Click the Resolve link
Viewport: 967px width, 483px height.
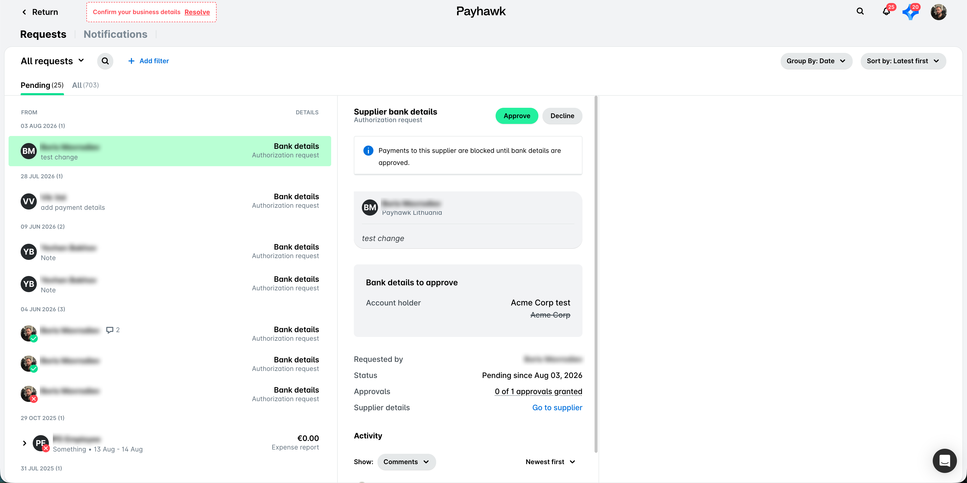tap(197, 12)
